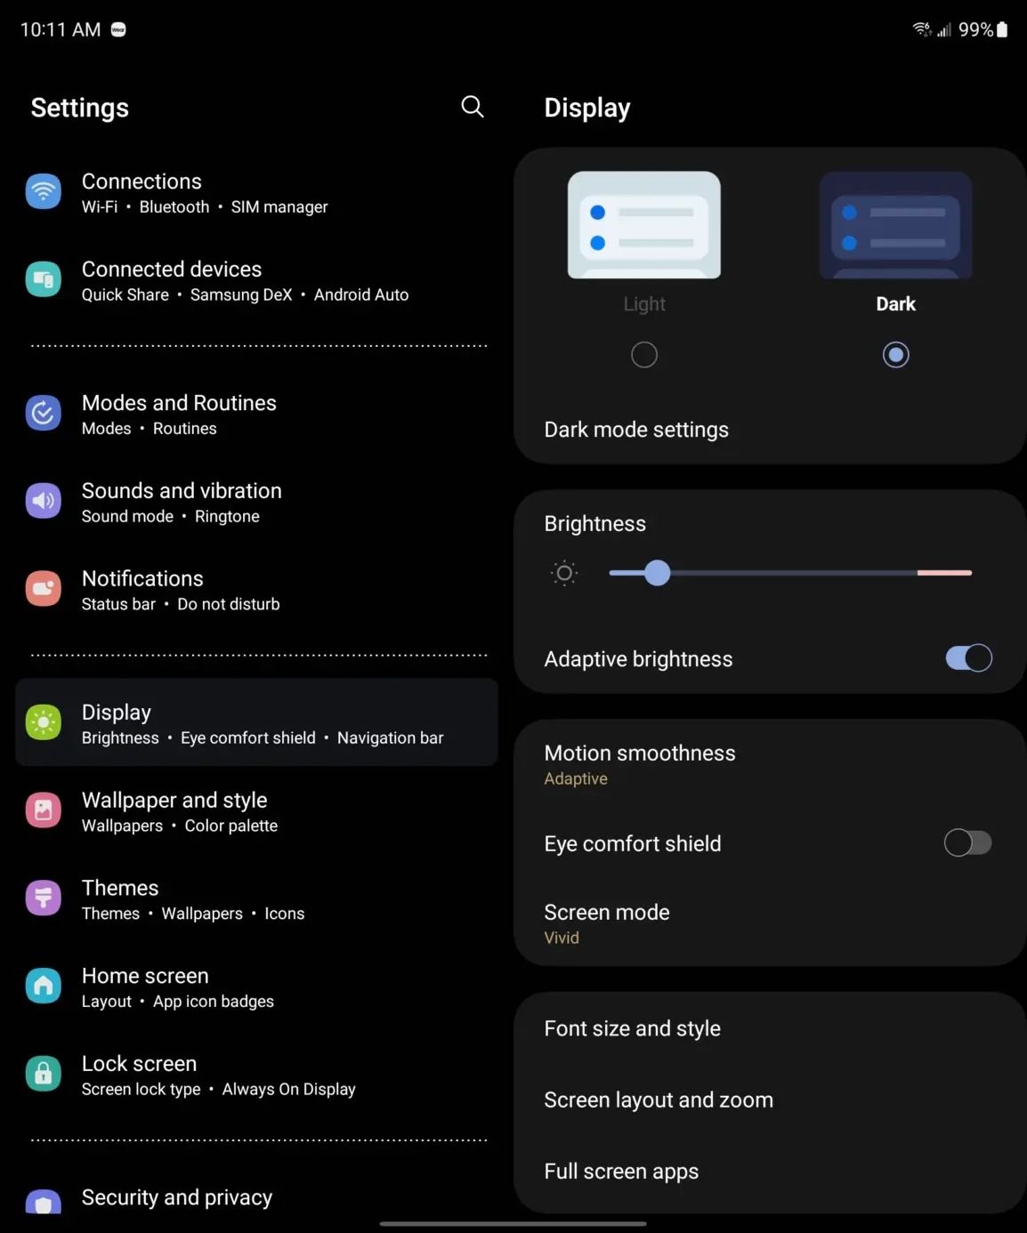Viewport: 1027px width, 1233px height.
Task: Tap the Connected devices icon
Action: 44,279
